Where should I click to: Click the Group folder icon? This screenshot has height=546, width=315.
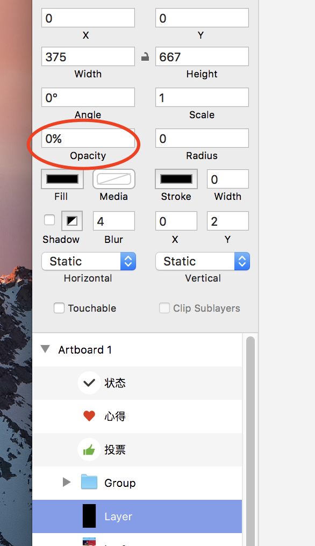pyautogui.click(x=89, y=482)
